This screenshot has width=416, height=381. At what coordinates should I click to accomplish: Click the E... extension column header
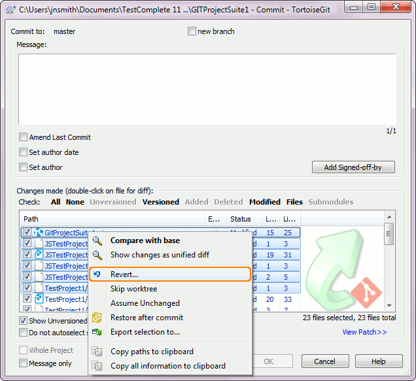pos(215,219)
